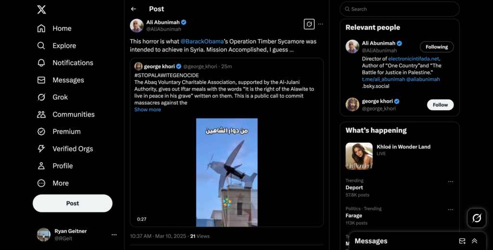The image size is (493, 250).
Task: Click the new message compose icon
Action: pyautogui.click(x=462, y=241)
